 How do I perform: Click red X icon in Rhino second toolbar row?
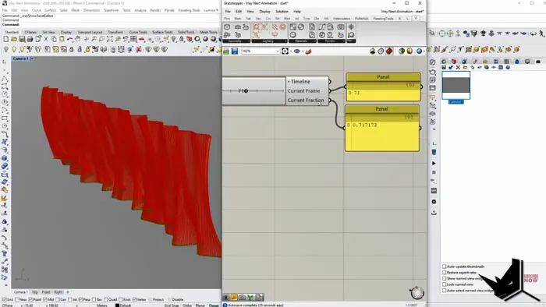tap(139, 50)
